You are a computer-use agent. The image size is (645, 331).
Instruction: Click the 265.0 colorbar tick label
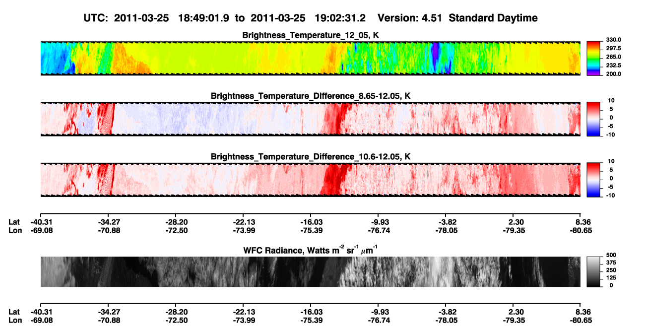point(613,57)
